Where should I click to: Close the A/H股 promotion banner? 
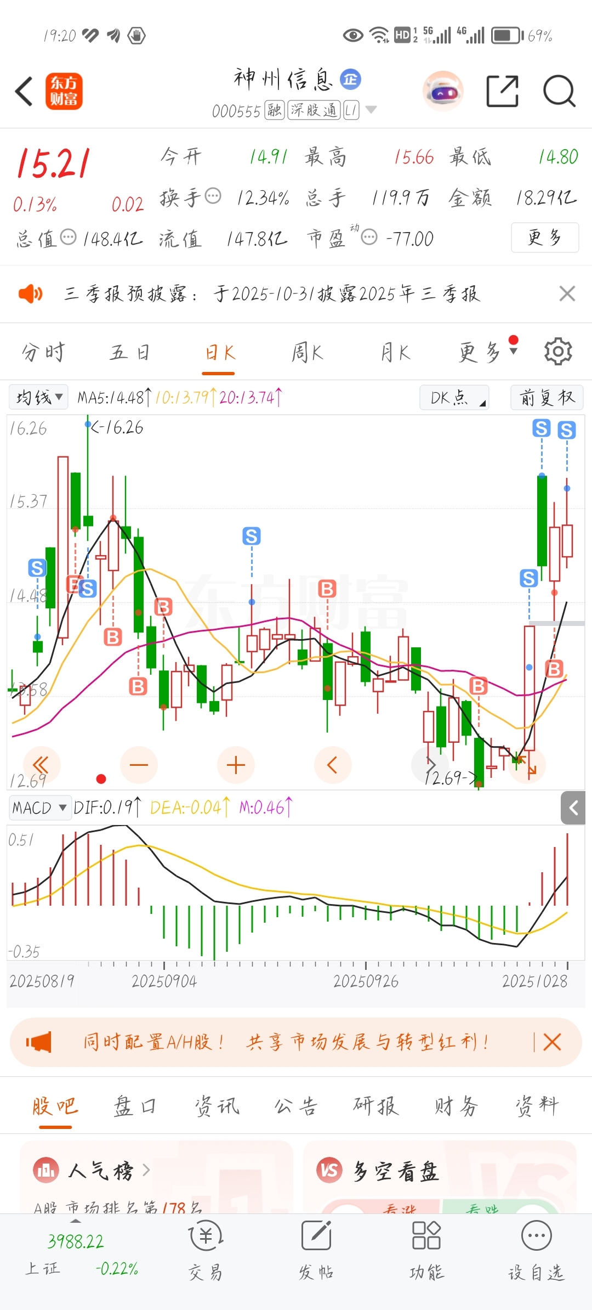pos(552,1042)
